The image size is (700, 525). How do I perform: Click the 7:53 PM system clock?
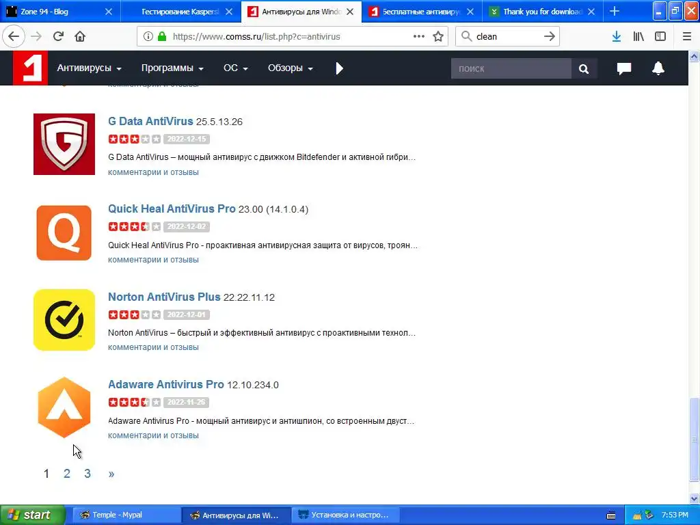coord(675,515)
